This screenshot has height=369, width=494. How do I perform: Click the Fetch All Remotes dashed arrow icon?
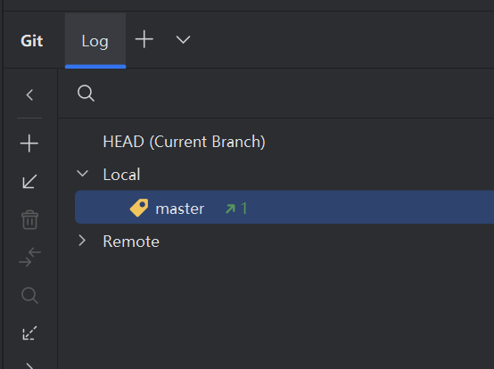click(x=29, y=333)
